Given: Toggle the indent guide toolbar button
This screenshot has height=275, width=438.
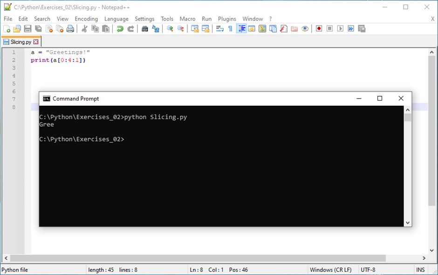Looking at the screenshot, I should [x=241, y=29].
